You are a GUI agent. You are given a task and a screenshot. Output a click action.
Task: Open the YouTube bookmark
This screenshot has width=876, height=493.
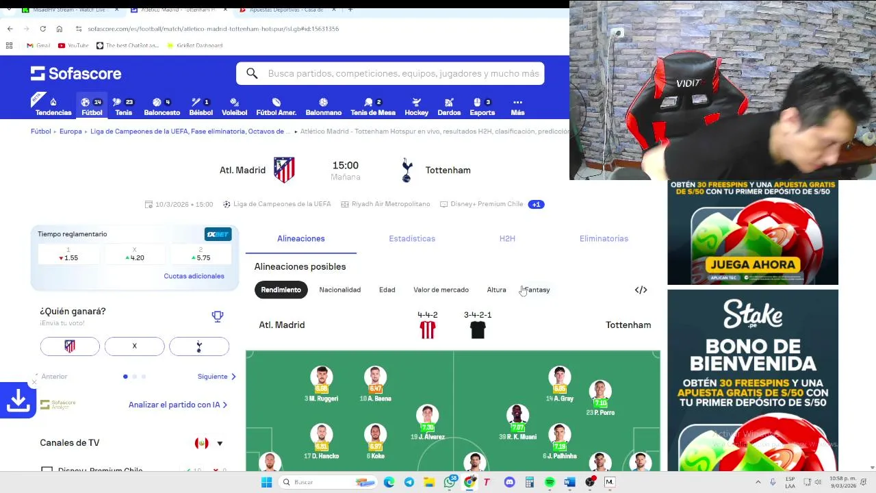73,45
